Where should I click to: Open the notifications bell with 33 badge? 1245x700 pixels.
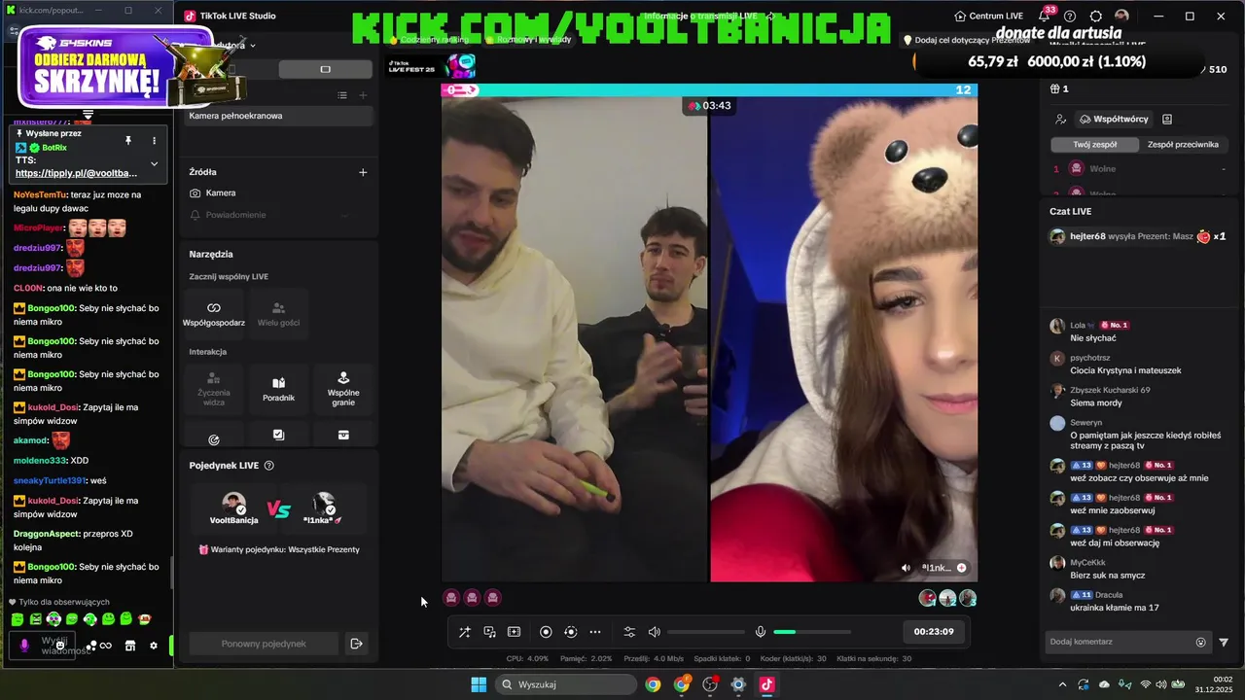tap(1045, 16)
